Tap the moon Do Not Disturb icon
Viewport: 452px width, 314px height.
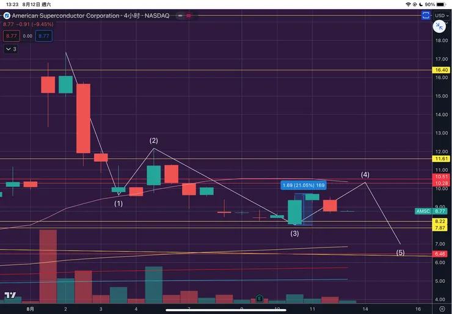[x=421, y=4]
